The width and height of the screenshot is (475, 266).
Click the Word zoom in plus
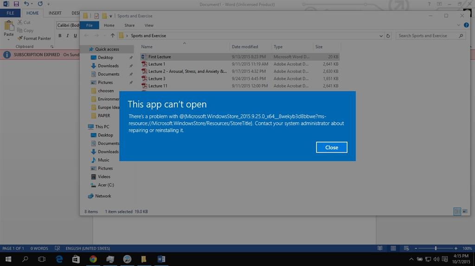pos(456,248)
